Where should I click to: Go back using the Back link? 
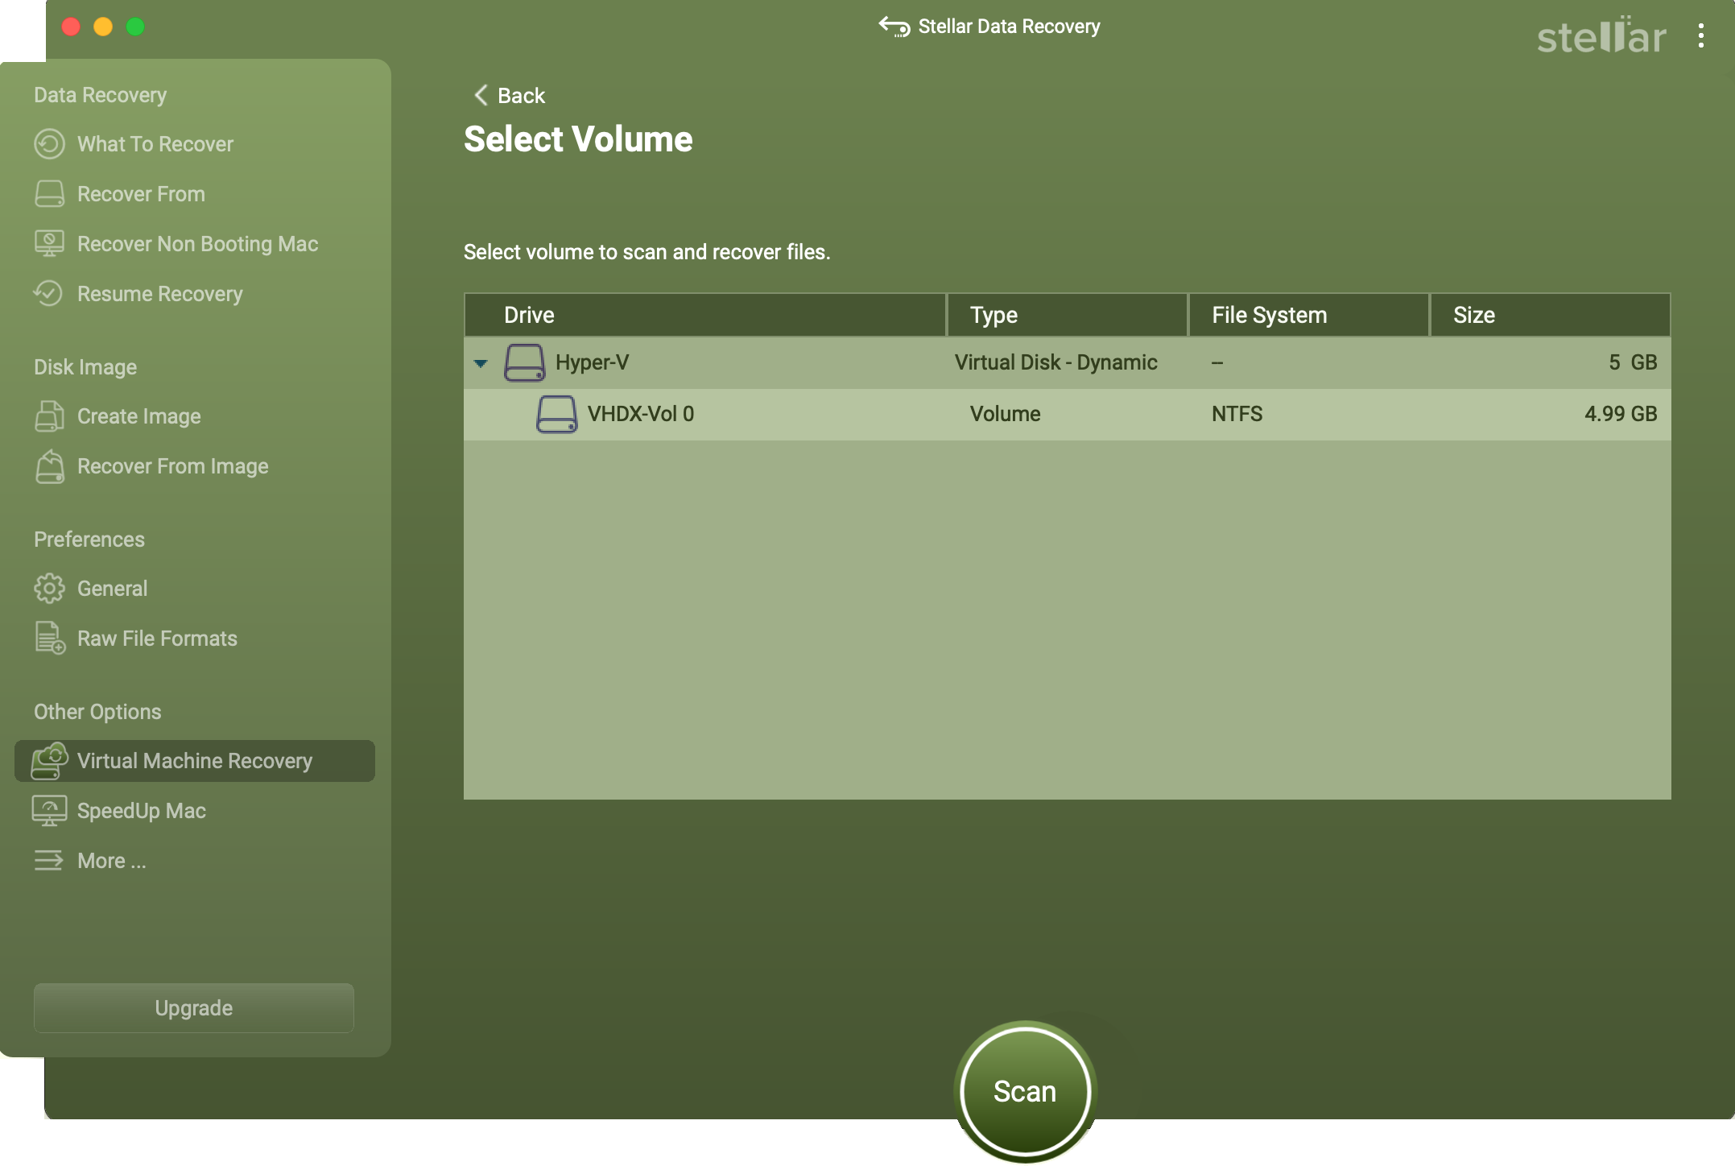tap(510, 95)
